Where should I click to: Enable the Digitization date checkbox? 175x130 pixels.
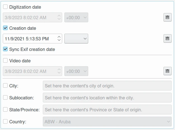pyautogui.click(x=5, y=7)
